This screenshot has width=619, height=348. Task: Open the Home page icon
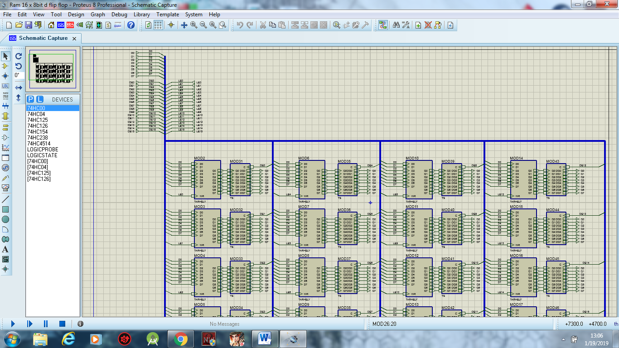coord(51,25)
